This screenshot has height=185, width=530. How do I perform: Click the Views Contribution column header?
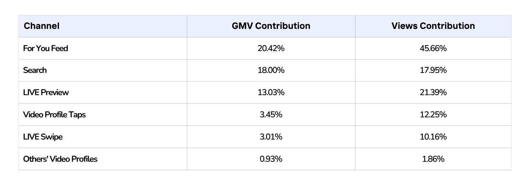pyautogui.click(x=433, y=26)
